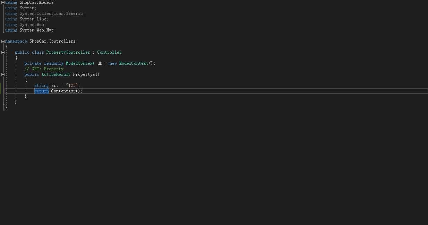Click the ShopCar.Models using line
This screenshot has width=428, height=225.
[31, 2]
